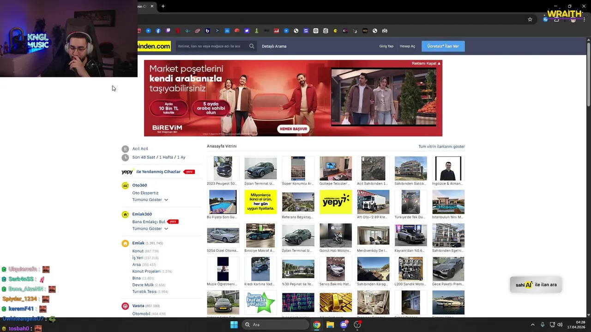Open Discord from the taskbar
Viewport: 591px width, 332px height.
[344, 325]
